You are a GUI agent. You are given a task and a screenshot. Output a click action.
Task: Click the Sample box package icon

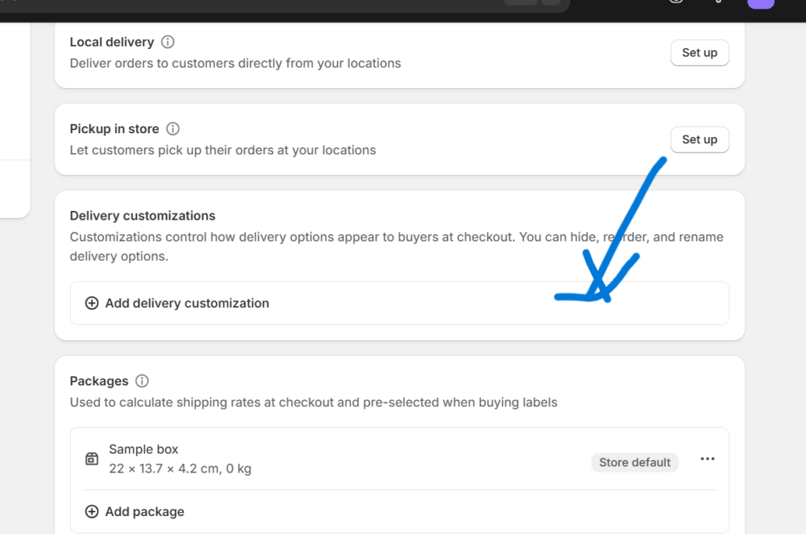pos(92,459)
